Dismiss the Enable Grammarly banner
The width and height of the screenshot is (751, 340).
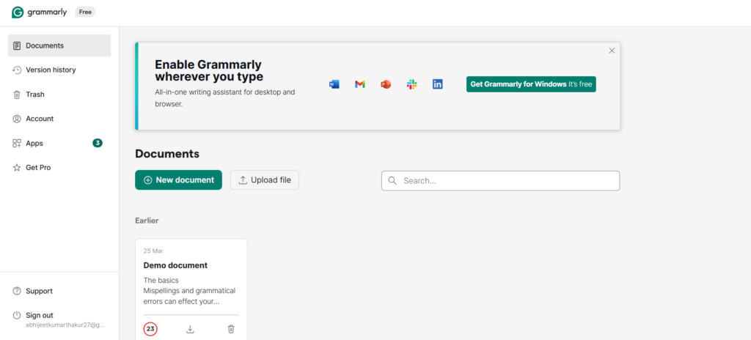[612, 51]
